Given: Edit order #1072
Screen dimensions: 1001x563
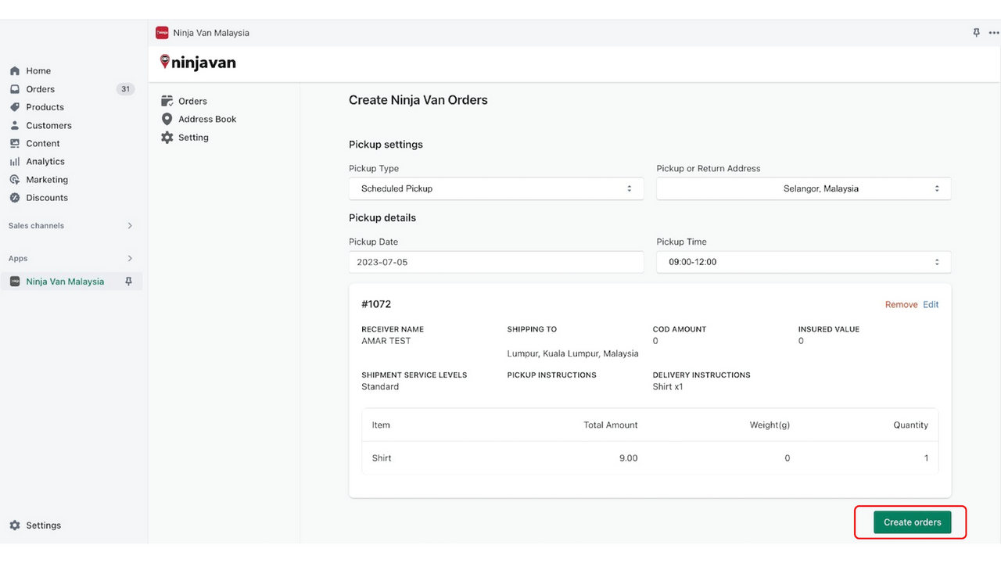Looking at the screenshot, I should [x=930, y=304].
